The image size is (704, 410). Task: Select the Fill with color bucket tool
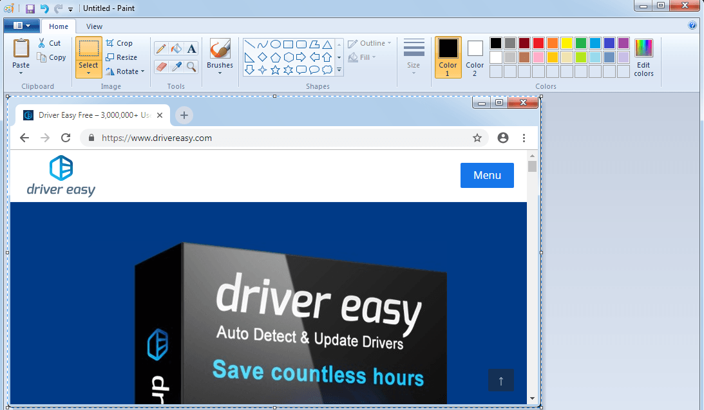[x=176, y=49]
